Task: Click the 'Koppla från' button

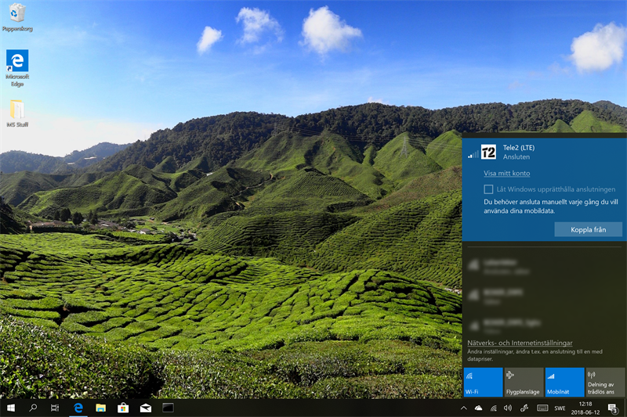Action: 588,229
